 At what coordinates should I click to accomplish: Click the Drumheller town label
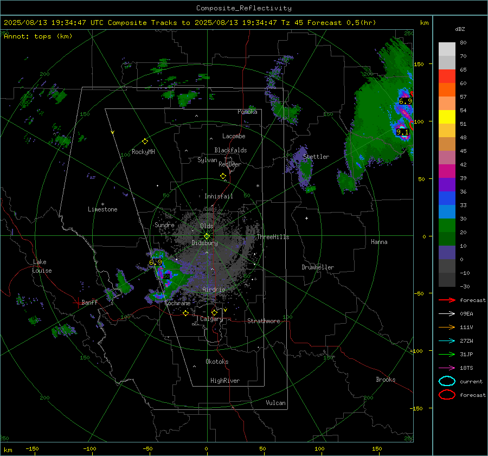pyautogui.click(x=318, y=267)
